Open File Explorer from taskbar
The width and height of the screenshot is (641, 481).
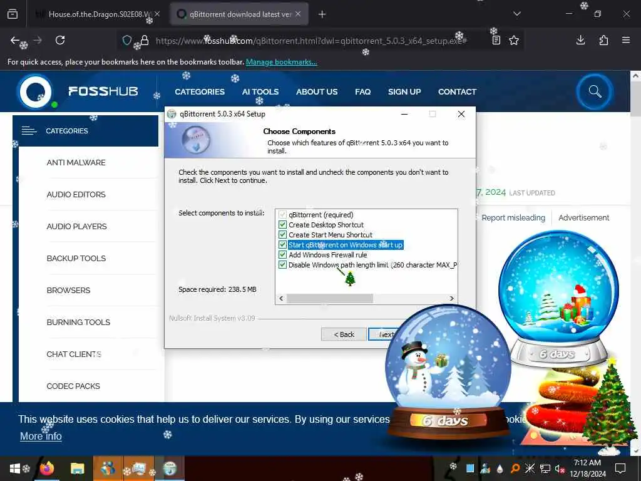(77, 468)
